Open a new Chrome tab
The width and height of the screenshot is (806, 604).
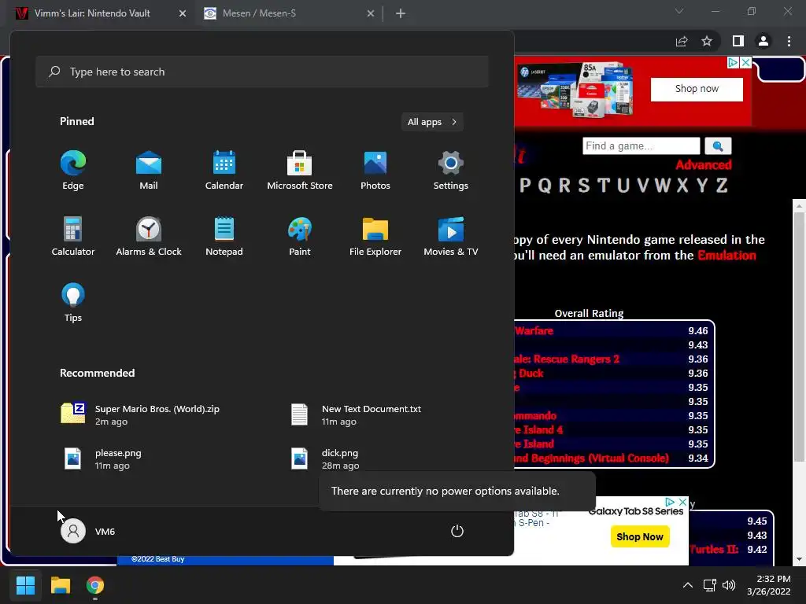click(x=401, y=13)
